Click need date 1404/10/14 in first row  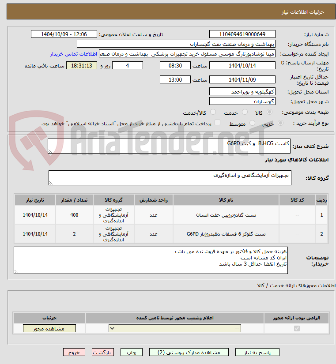point(35,215)
